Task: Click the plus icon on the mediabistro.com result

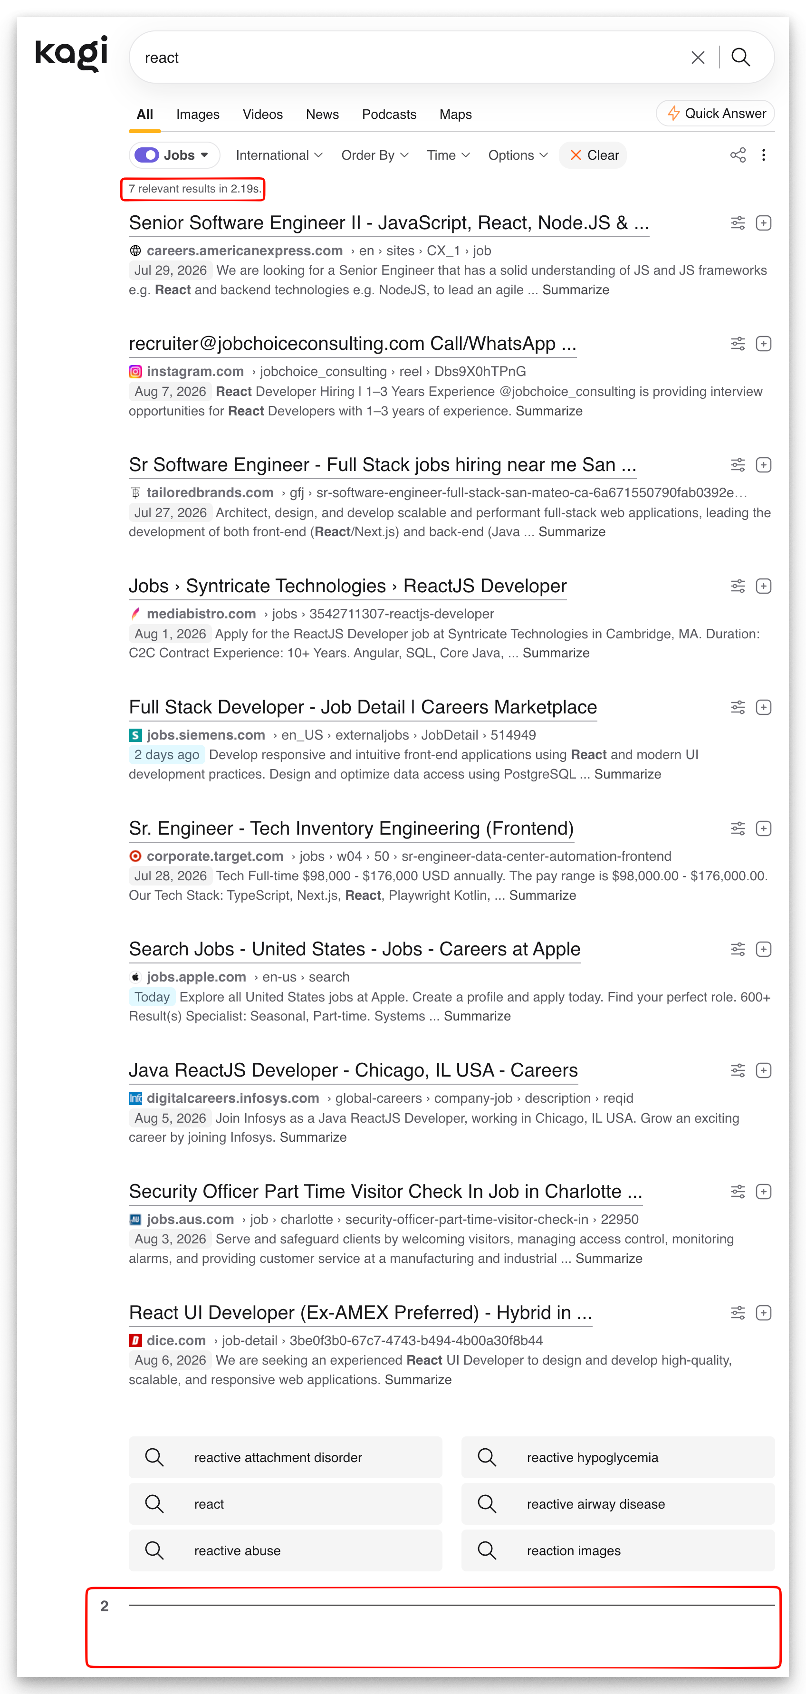Action: (x=763, y=586)
